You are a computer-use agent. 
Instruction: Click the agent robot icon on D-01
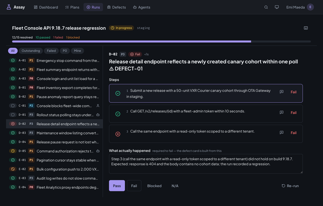pyautogui.click(x=98, y=115)
